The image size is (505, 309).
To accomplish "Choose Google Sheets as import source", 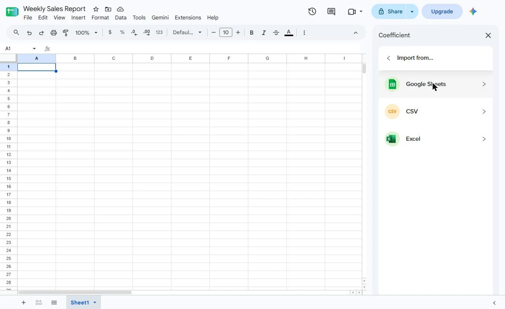I will point(436,84).
